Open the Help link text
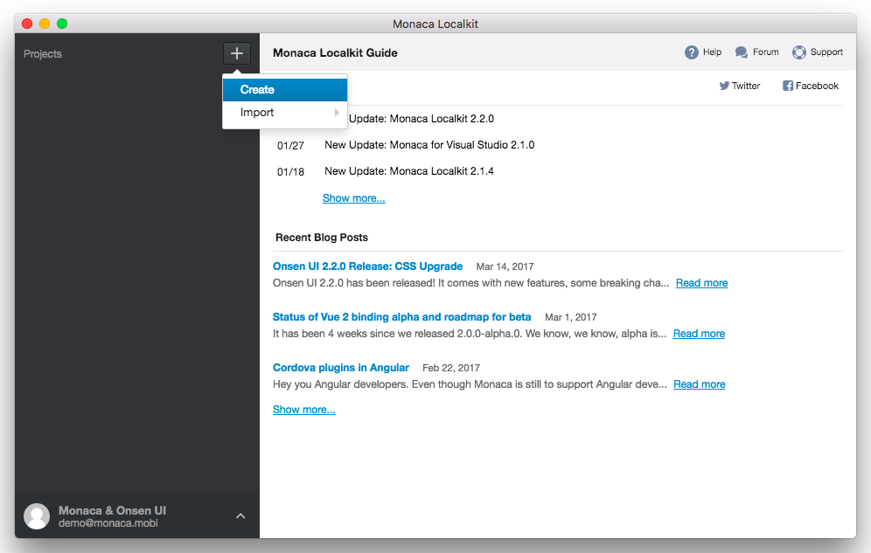The image size is (871, 553). (712, 52)
